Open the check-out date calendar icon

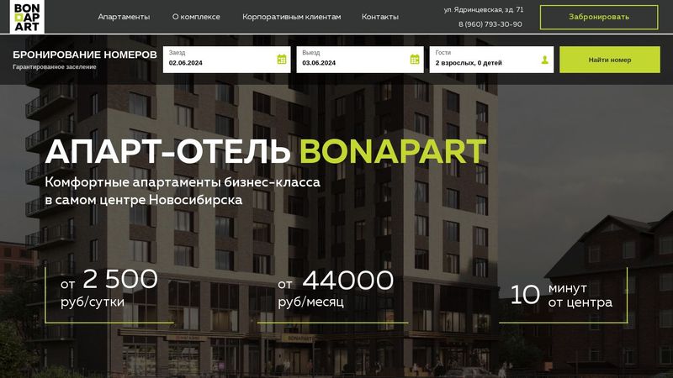click(x=415, y=59)
